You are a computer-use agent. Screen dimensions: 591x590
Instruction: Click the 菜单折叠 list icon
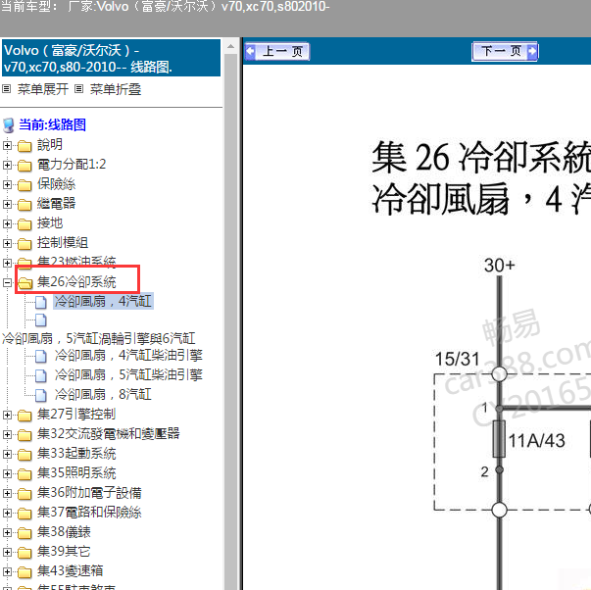[78, 89]
